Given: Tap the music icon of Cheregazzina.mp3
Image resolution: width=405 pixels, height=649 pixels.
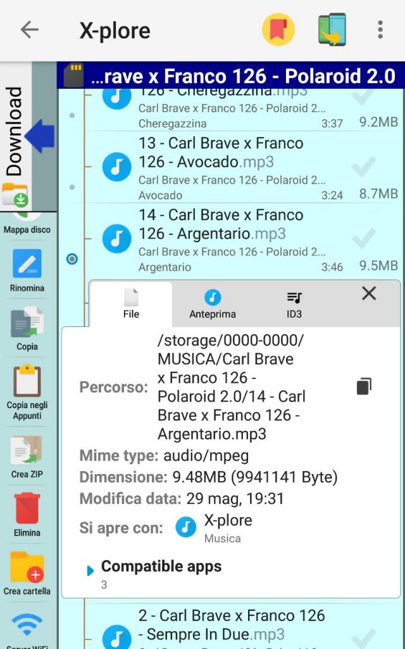Looking at the screenshot, I should [x=116, y=98].
